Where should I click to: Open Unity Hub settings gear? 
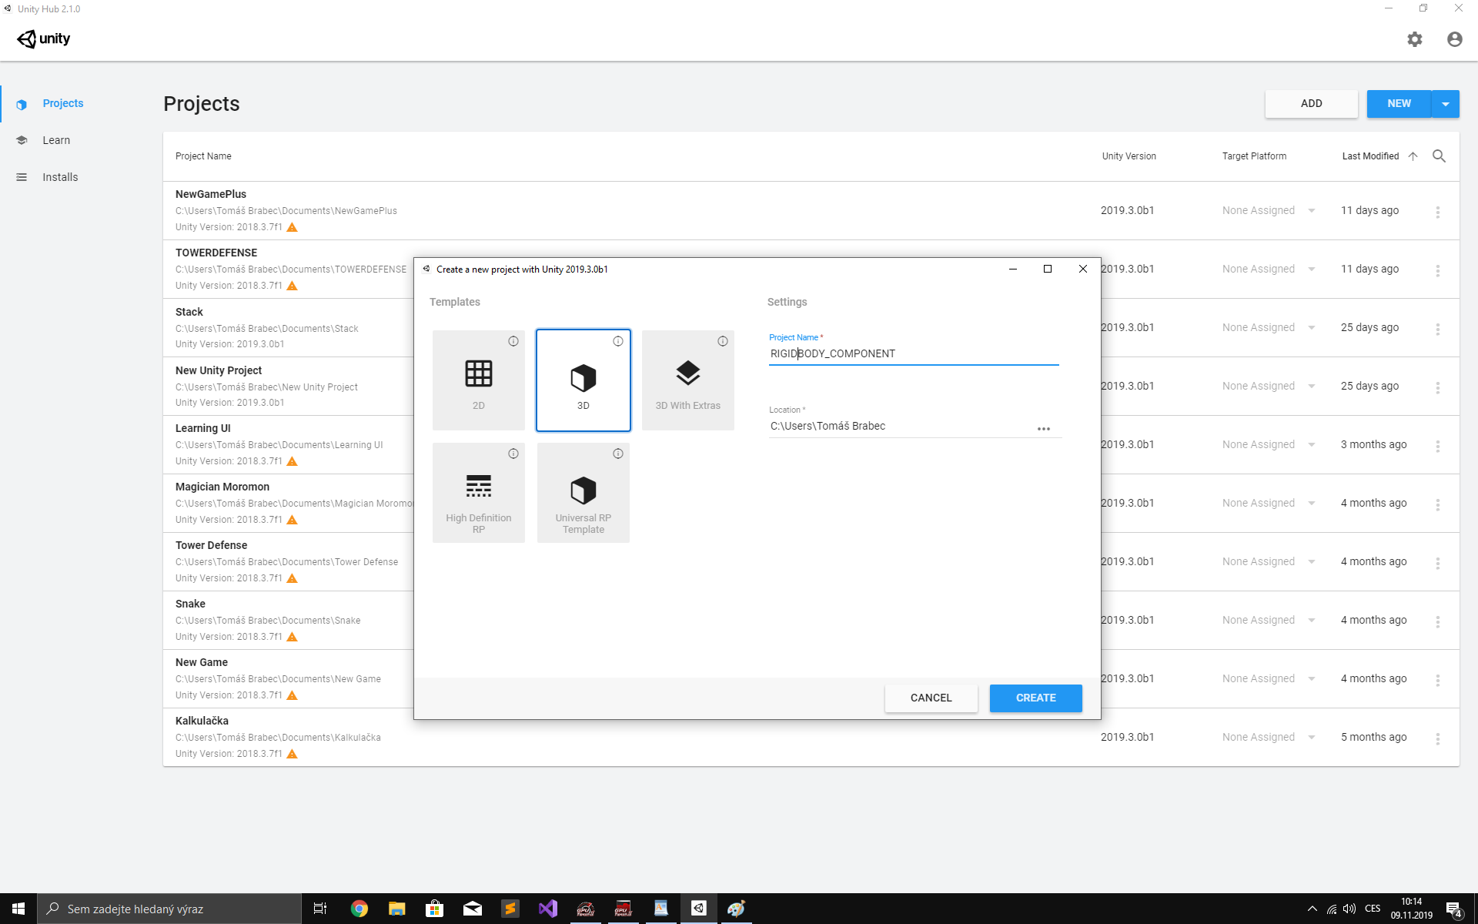[x=1414, y=39]
